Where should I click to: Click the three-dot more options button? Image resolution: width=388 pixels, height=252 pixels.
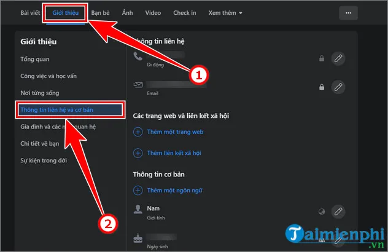click(348, 13)
